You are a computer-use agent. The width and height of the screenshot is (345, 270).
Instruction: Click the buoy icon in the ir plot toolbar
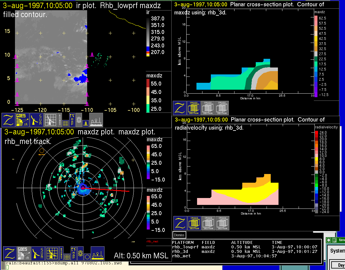(x=85, y=123)
